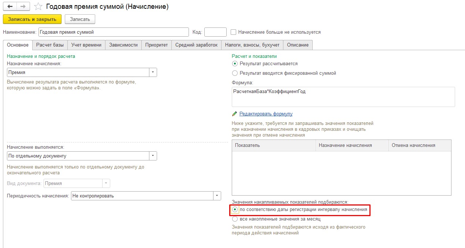The width and height of the screenshot is (465, 248).
Task: Open the 'Начисление выполняется' dropdown list
Action: click(153, 156)
